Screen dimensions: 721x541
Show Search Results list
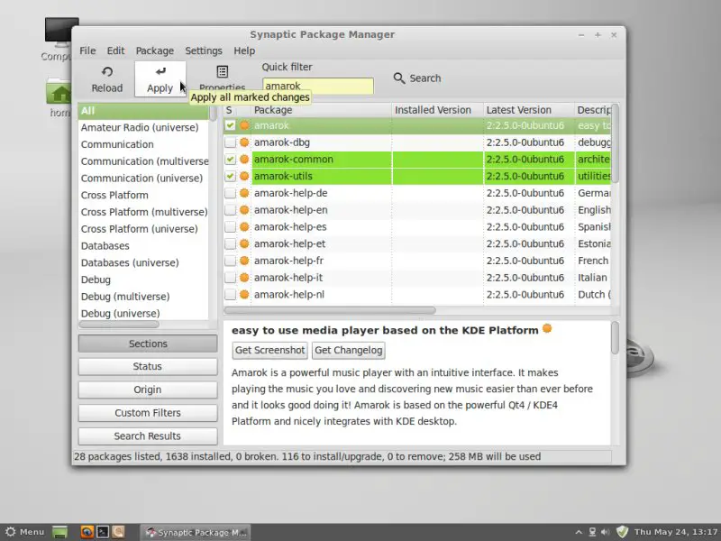148,436
